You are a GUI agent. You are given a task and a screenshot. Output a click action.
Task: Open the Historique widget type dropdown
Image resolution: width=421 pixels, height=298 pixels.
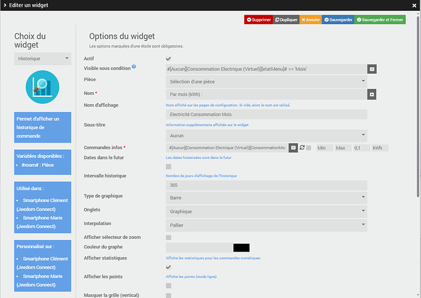43,59
